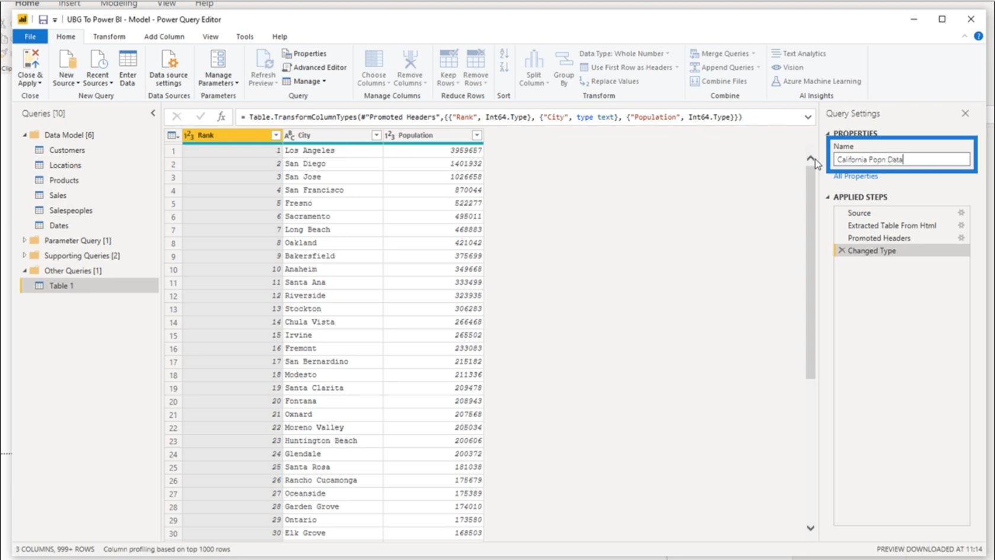Screen dimensions: 995x560
Task: Open the Population column filter dropdown
Action: [x=477, y=135]
